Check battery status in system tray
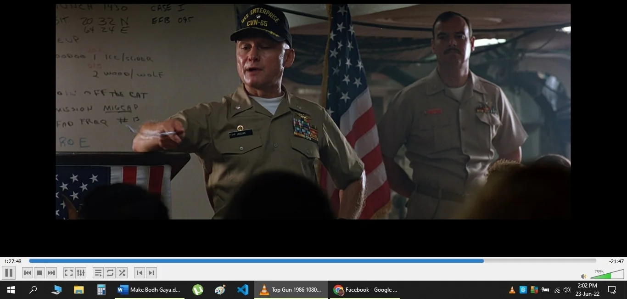 pyautogui.click(x=545, y=290)
